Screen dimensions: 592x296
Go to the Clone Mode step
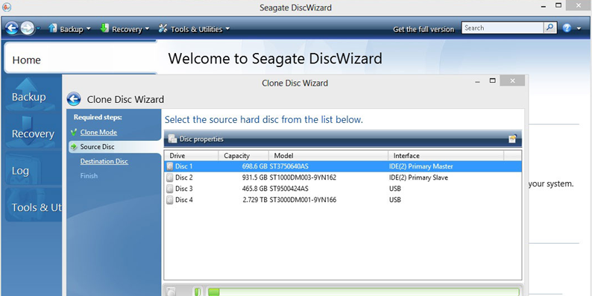pyautogui.click(x=98, y=133)
